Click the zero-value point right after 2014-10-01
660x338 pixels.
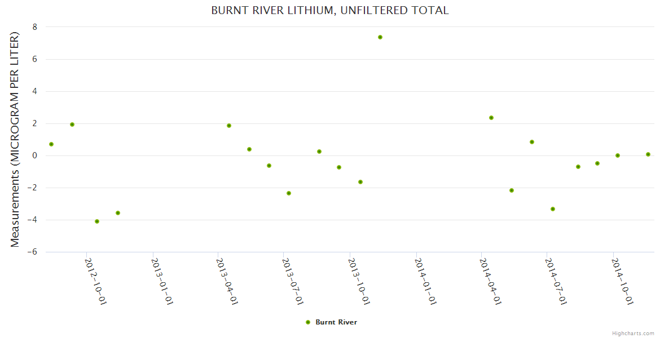[x=618, y=155]
